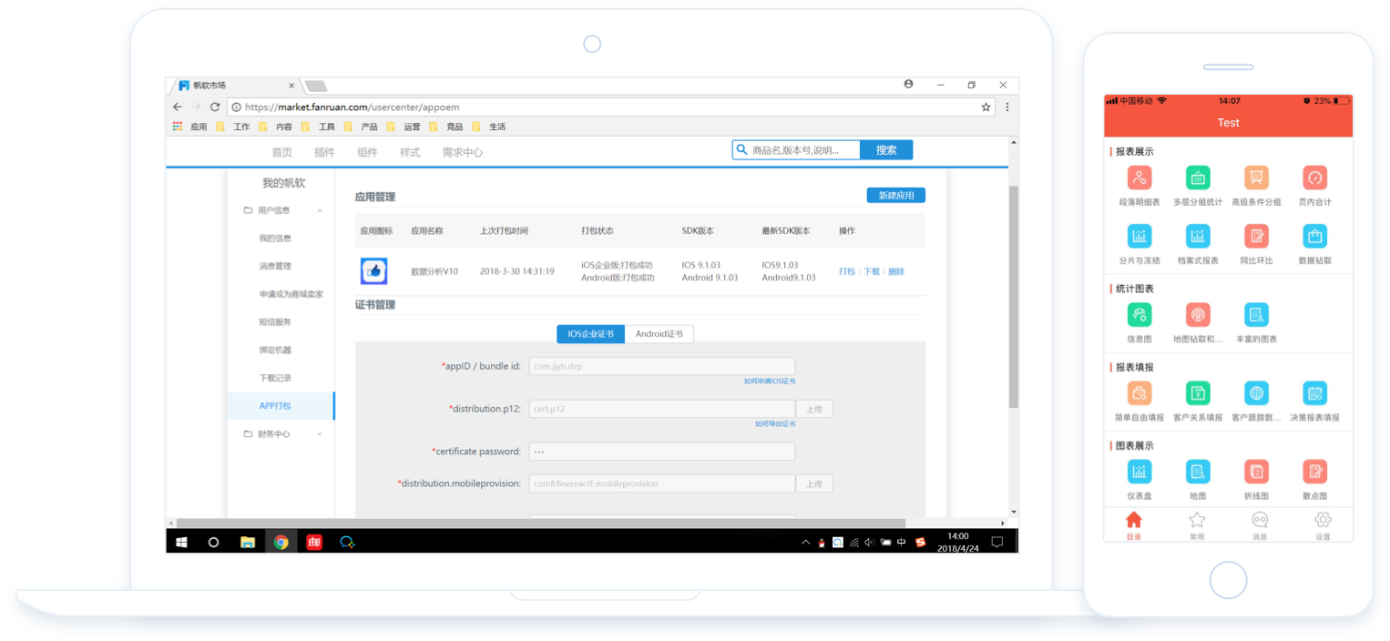Click the 新建应用 button
Screen dimensions: 1390x641
(x=895, y=196)
